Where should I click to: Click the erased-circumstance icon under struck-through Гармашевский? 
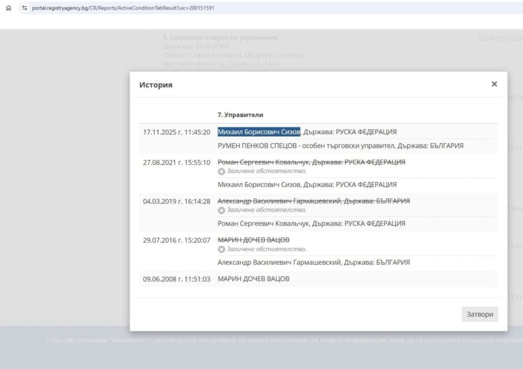tap(221, 210)
